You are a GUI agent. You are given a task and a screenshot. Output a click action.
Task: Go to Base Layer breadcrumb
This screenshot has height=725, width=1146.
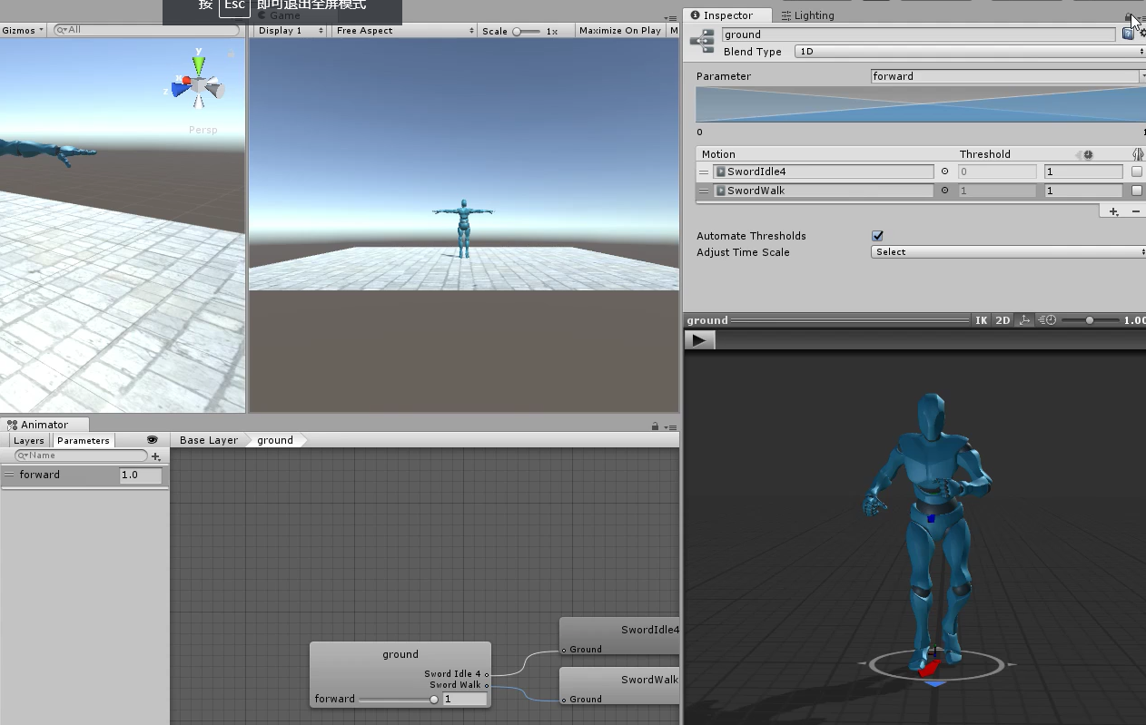209,440
